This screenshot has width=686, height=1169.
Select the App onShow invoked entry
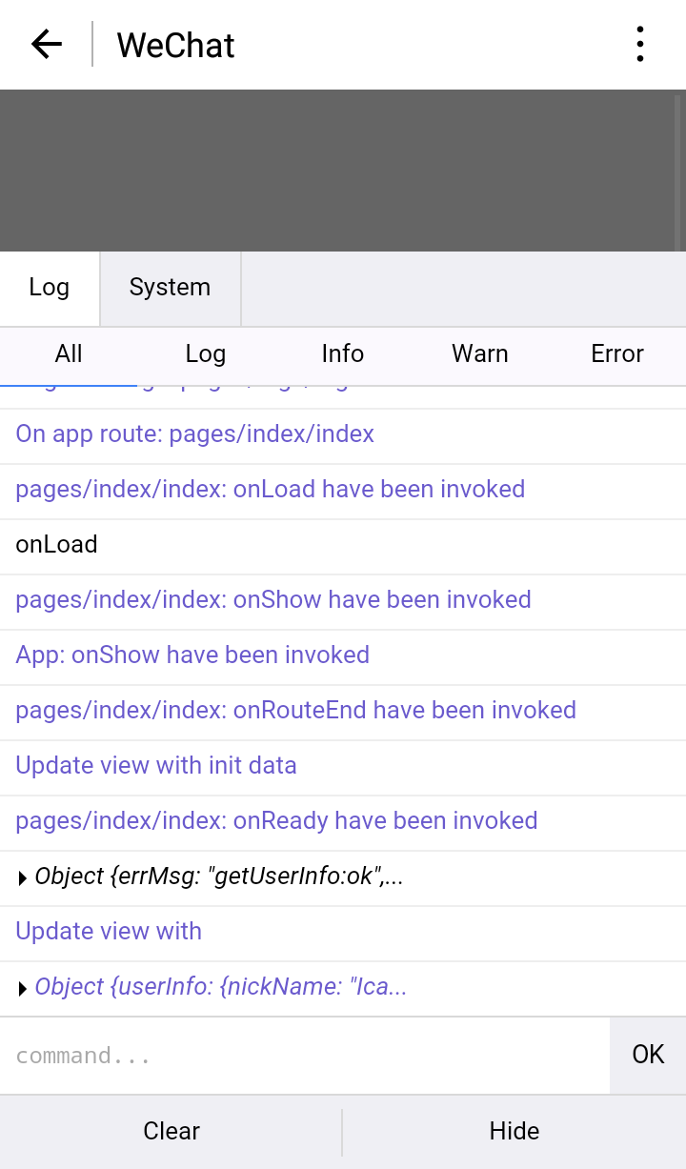pos(192,655)
